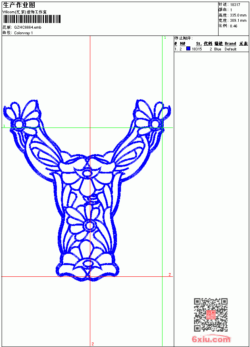Click the stitch count value 18317
This screenshot has width=250, height=347.
(235, 5)
